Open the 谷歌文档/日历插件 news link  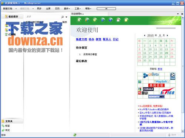click(155, 113)
